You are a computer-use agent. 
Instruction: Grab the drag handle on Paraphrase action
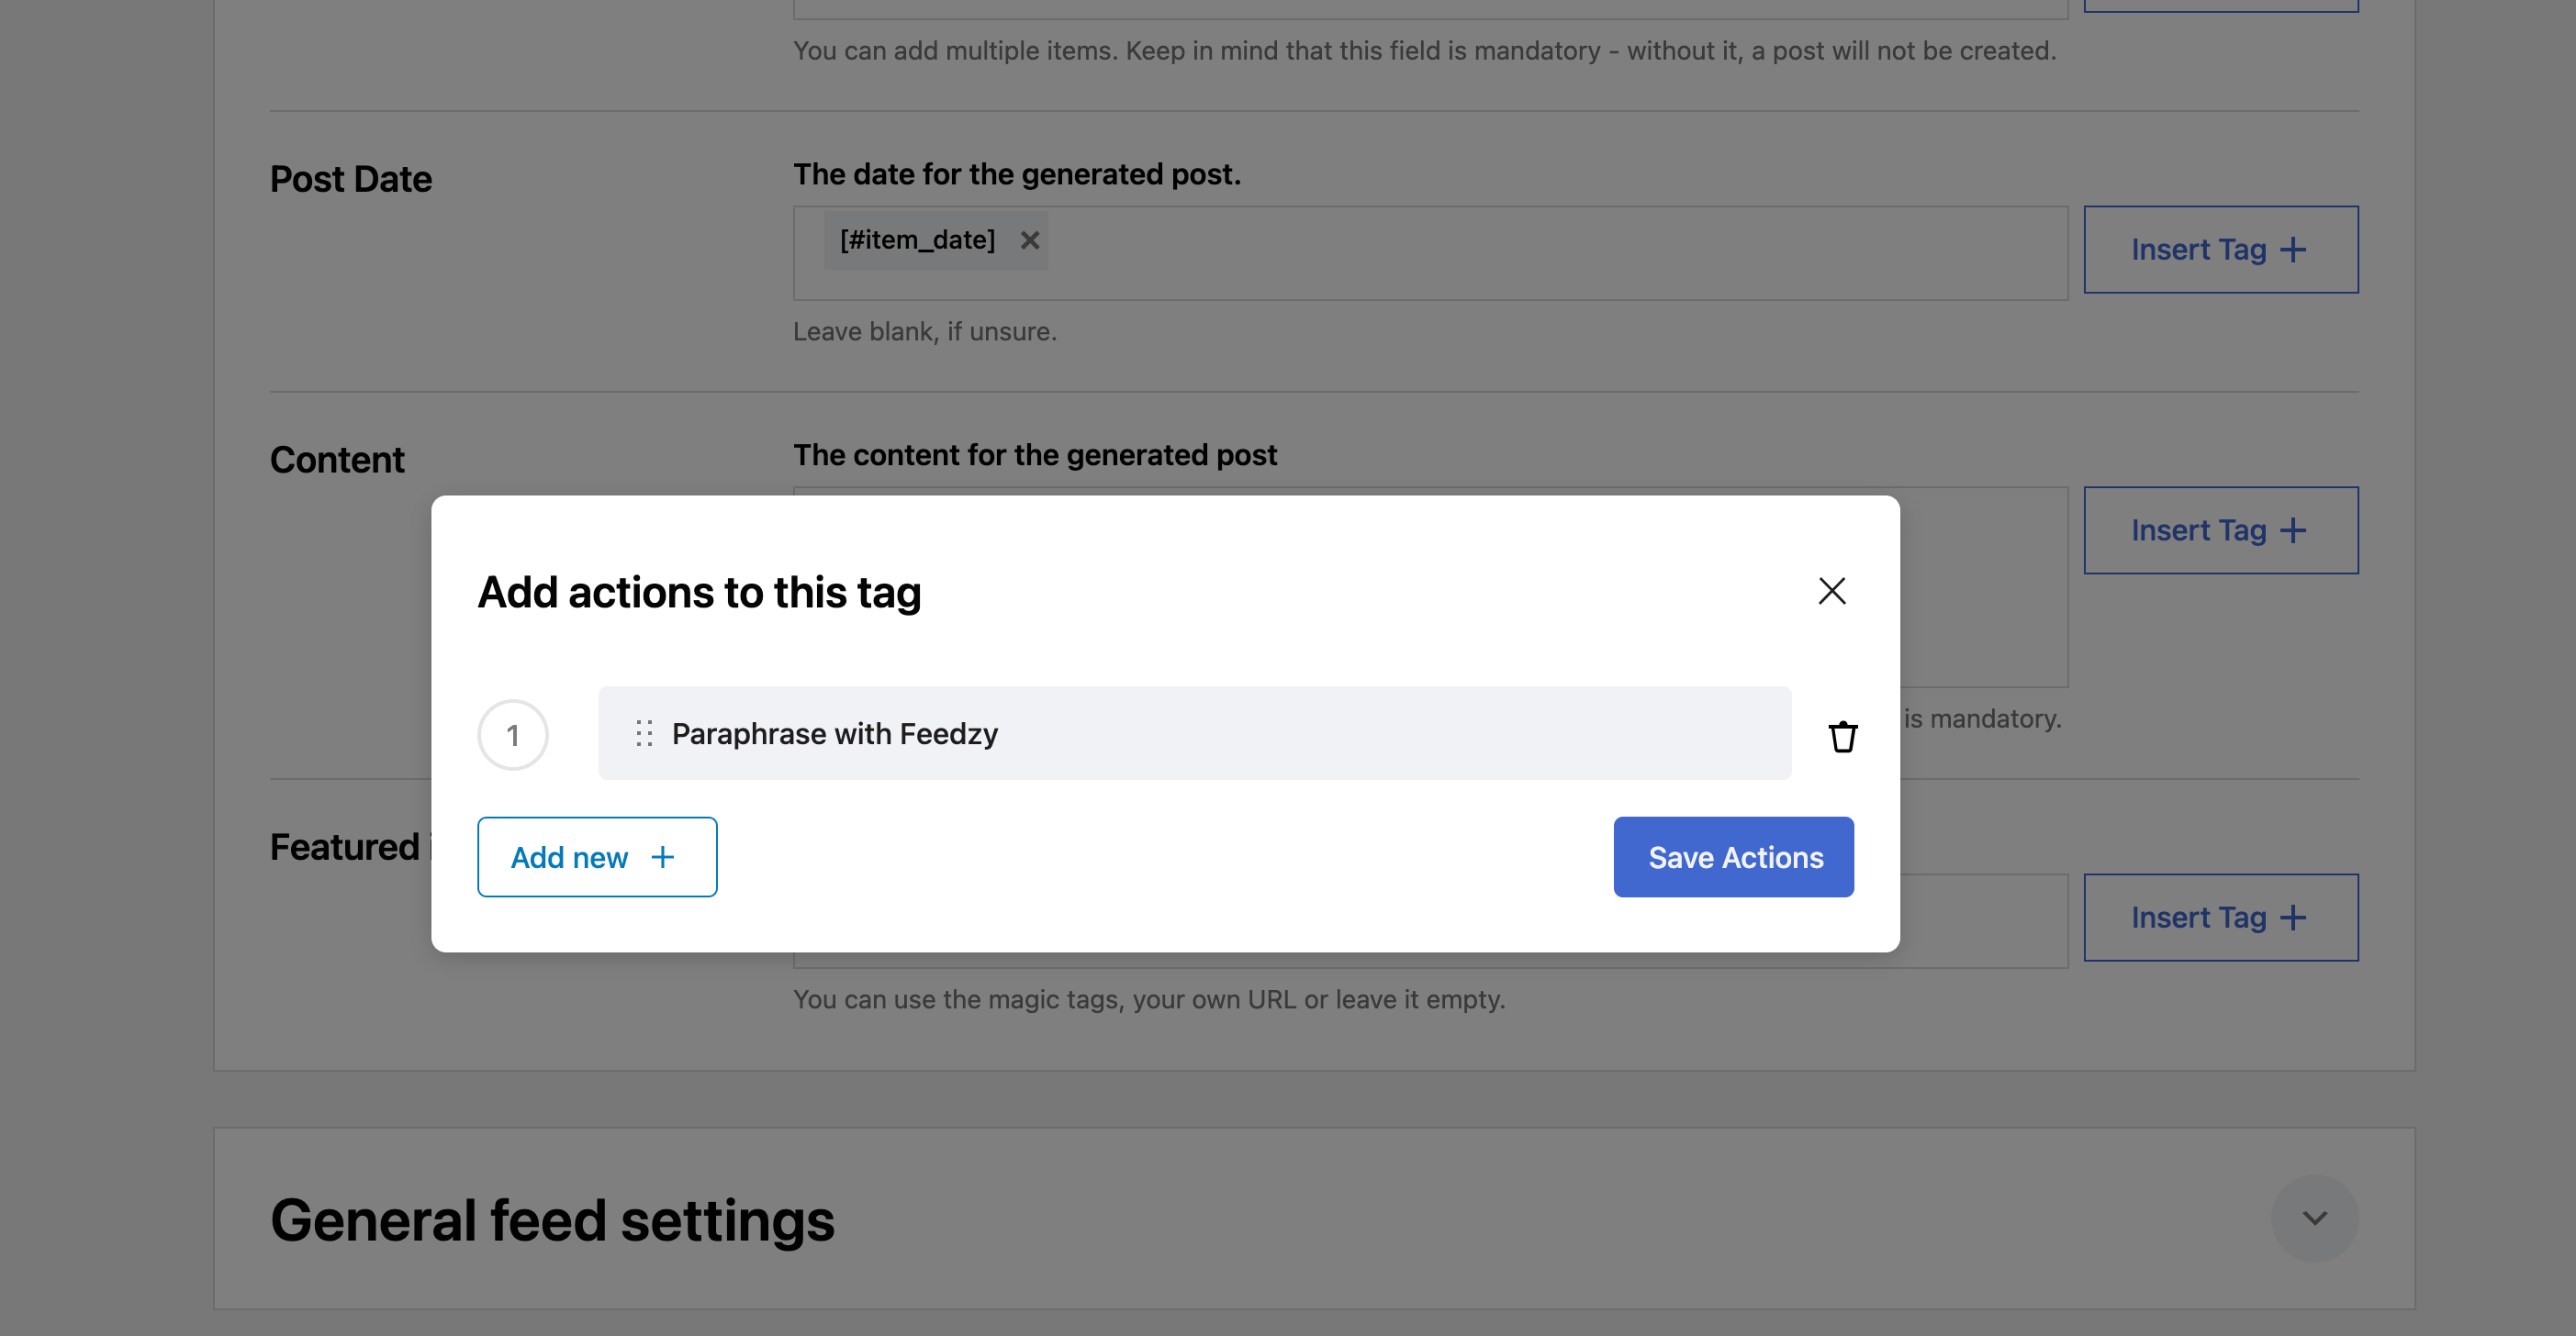[x=644, y=733]
